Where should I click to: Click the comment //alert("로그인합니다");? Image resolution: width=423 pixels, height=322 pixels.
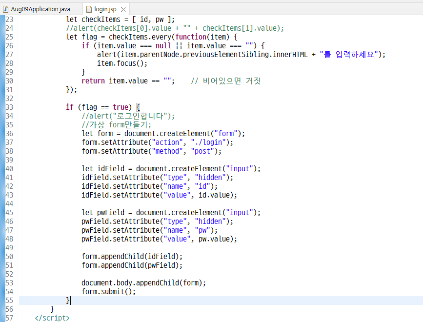tap(128, 116)
